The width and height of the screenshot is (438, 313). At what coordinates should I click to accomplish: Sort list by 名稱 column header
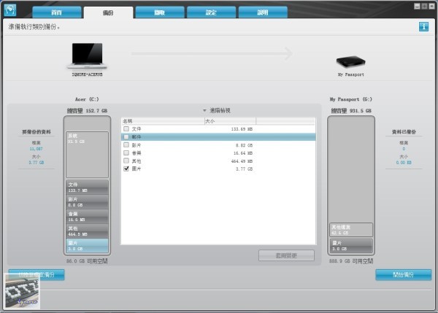(163, 121)
